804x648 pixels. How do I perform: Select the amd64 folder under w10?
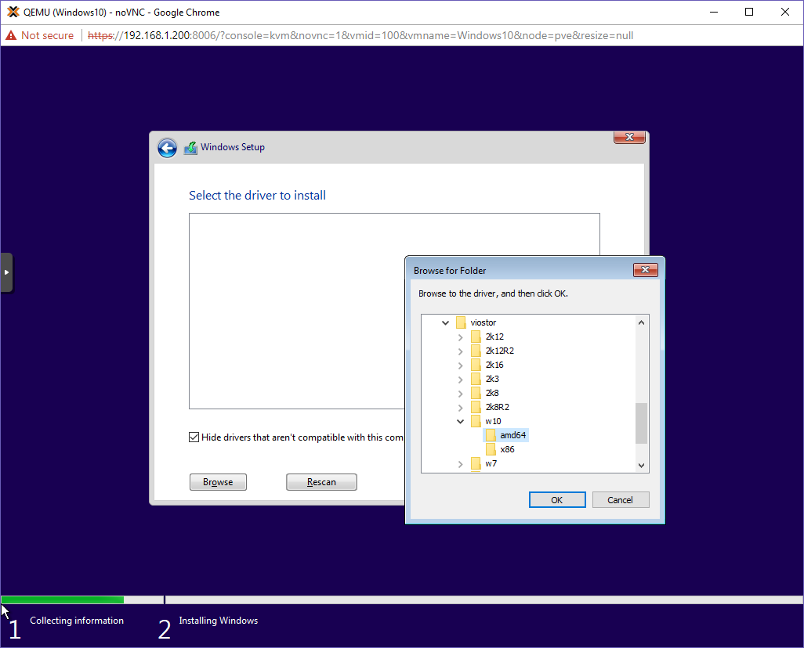[512, 434]
